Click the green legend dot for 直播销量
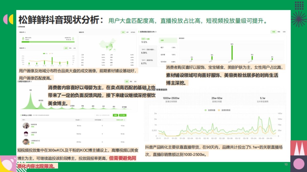The width and height of the screenshot is (307, 172). pos(205,110)
